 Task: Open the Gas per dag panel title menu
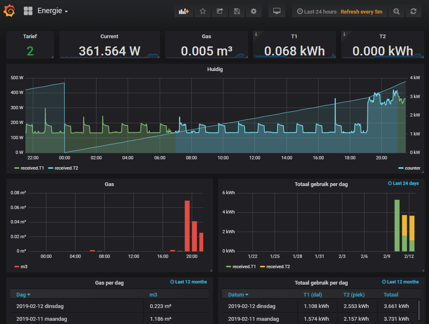(109, 283)
